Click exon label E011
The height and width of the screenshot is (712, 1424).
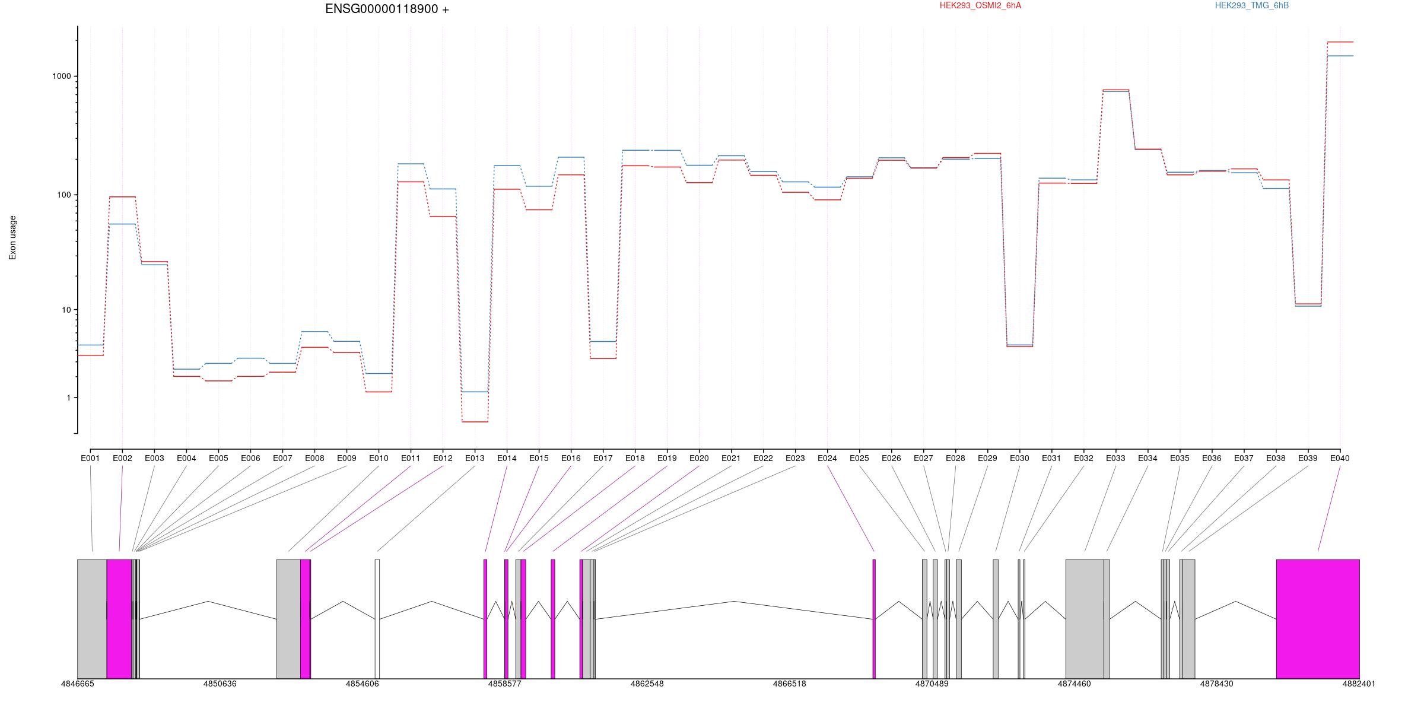click(411, 458)
